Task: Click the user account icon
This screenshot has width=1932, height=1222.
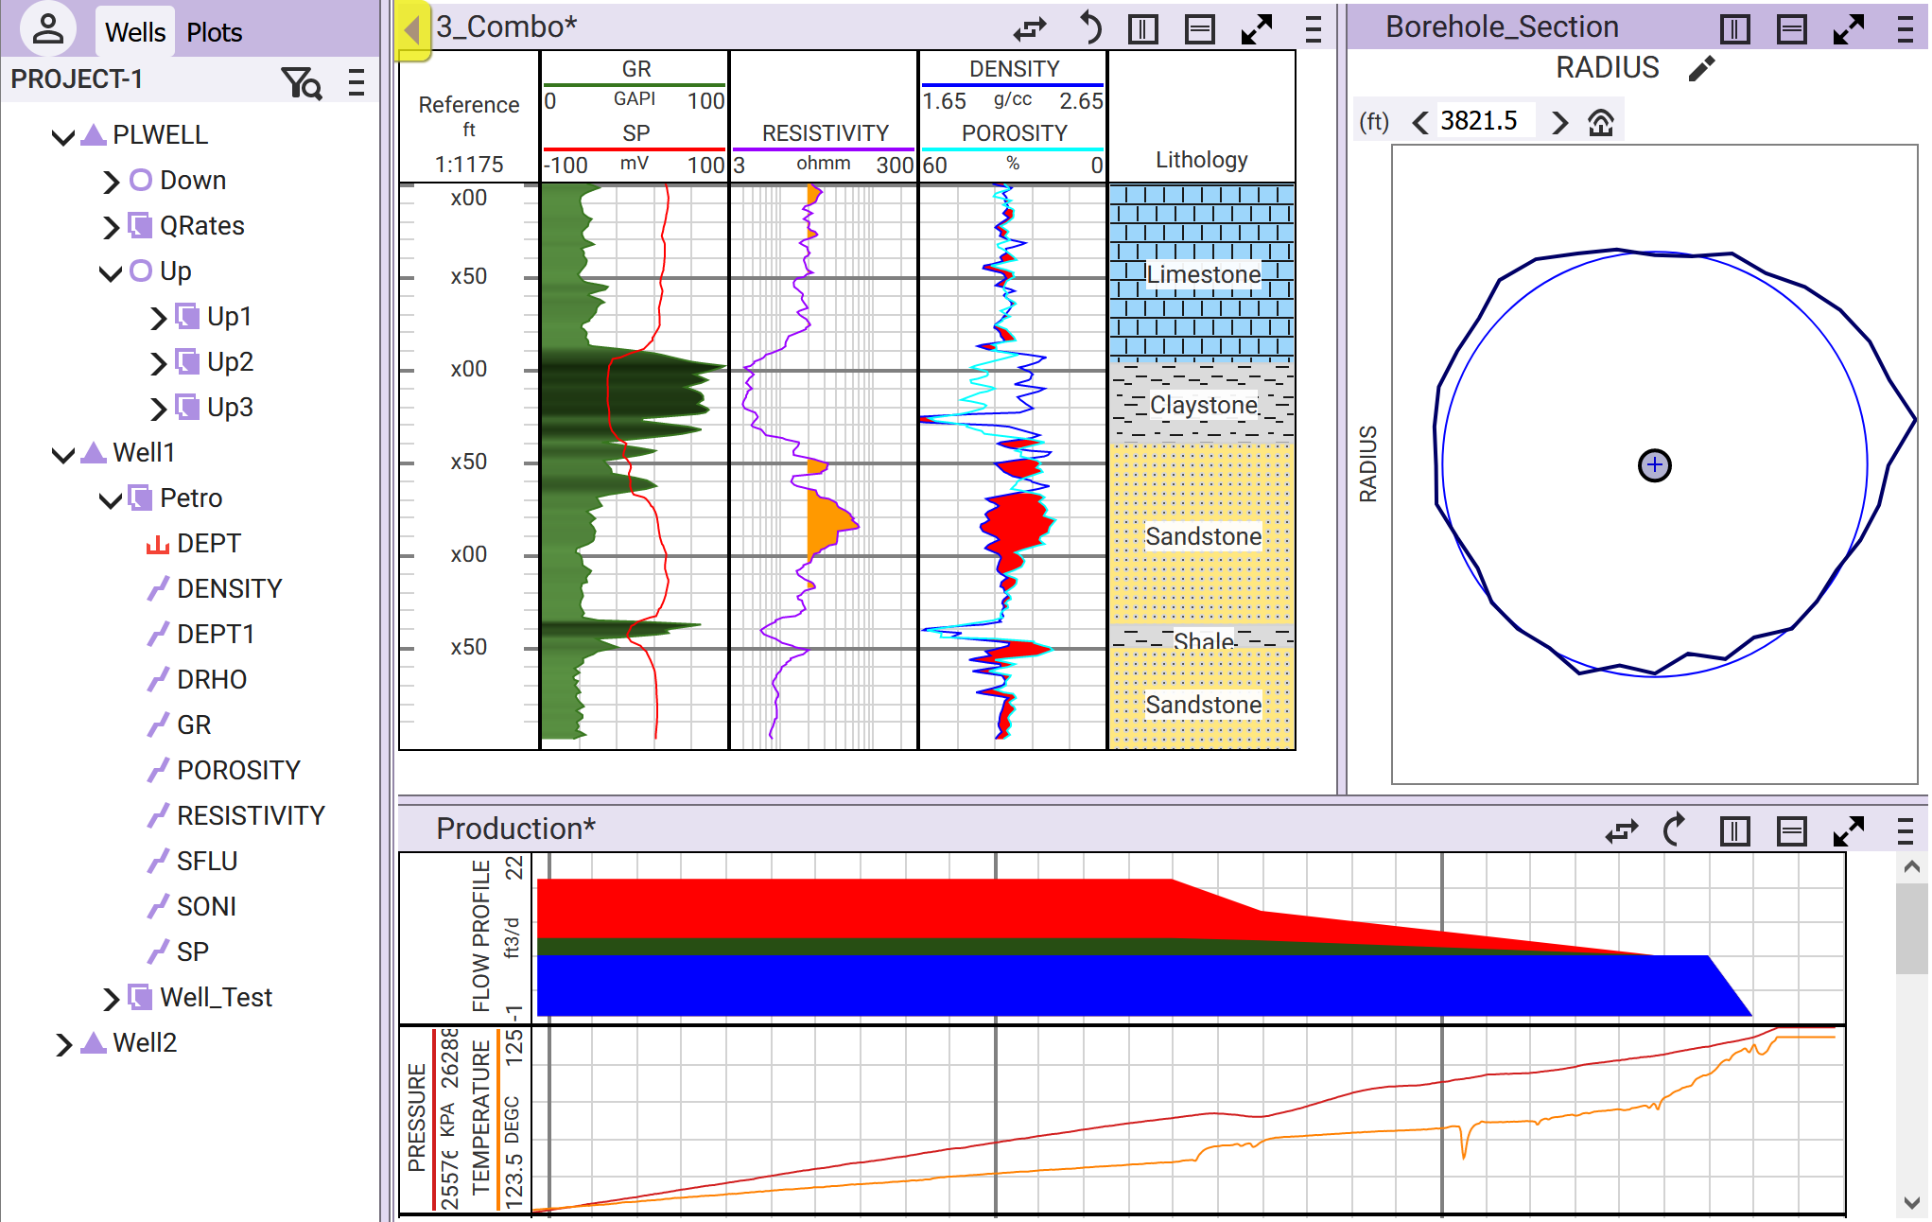Action: click(47, 28)
